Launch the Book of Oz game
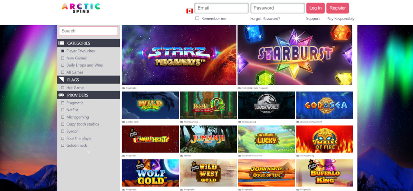This screenshot has width=413, height=191. click(x=208, y=105)
